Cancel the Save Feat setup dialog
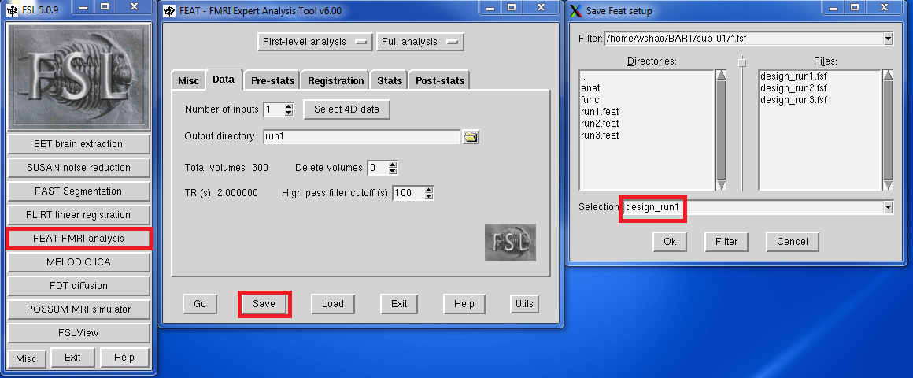The height and width of the screenshot is (378, 913). (792, 241)
